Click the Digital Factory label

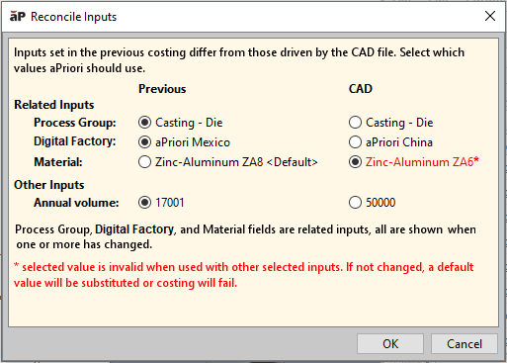point(75,141)
